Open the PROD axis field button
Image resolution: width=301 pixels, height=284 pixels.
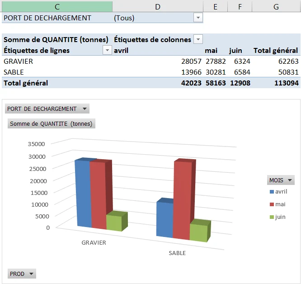coord(22,274)
